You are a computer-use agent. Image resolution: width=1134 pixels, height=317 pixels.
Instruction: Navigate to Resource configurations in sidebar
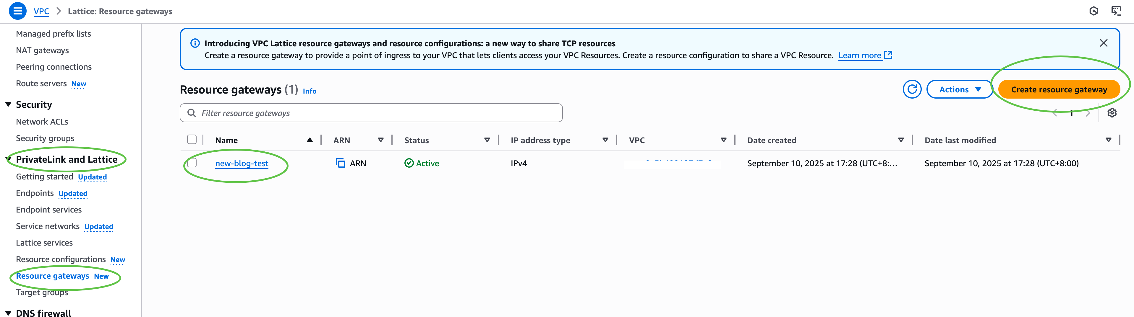(x=61, y=259)
